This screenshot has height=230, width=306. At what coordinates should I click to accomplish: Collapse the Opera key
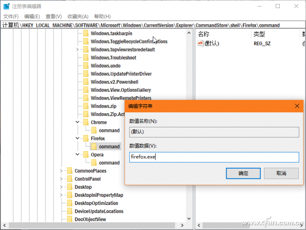[x=77, y=154]
